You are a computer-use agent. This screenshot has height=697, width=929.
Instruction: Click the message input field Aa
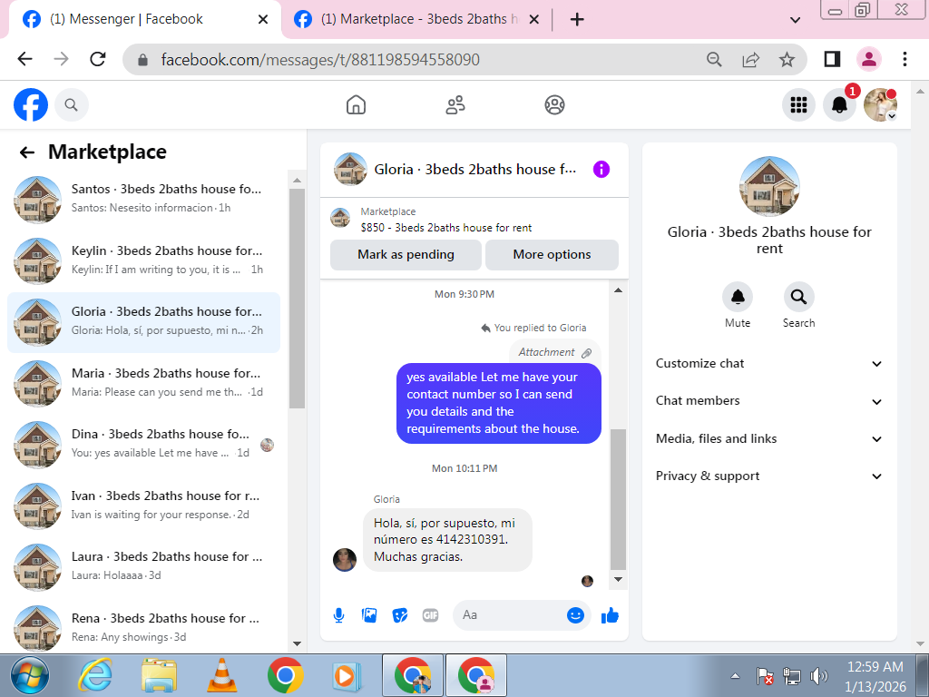[x=510, y=615]
